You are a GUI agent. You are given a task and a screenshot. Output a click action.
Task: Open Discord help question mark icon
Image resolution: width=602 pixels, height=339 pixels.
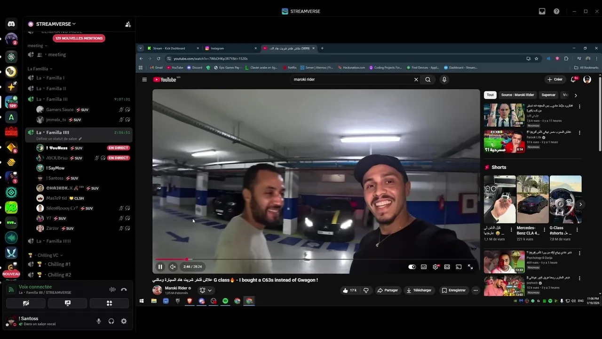[x=556, y=11]
